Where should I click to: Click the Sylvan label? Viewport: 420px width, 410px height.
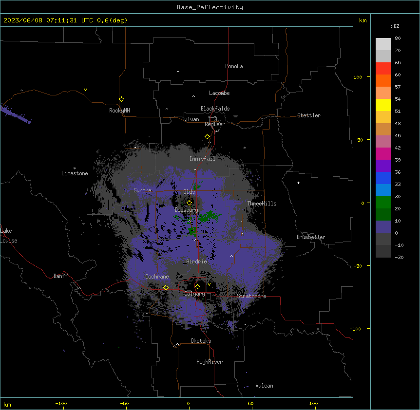pos(190,119)
